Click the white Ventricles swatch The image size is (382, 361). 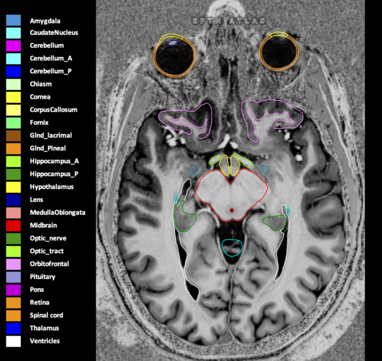pyautogui.click(x=13, y=341)
